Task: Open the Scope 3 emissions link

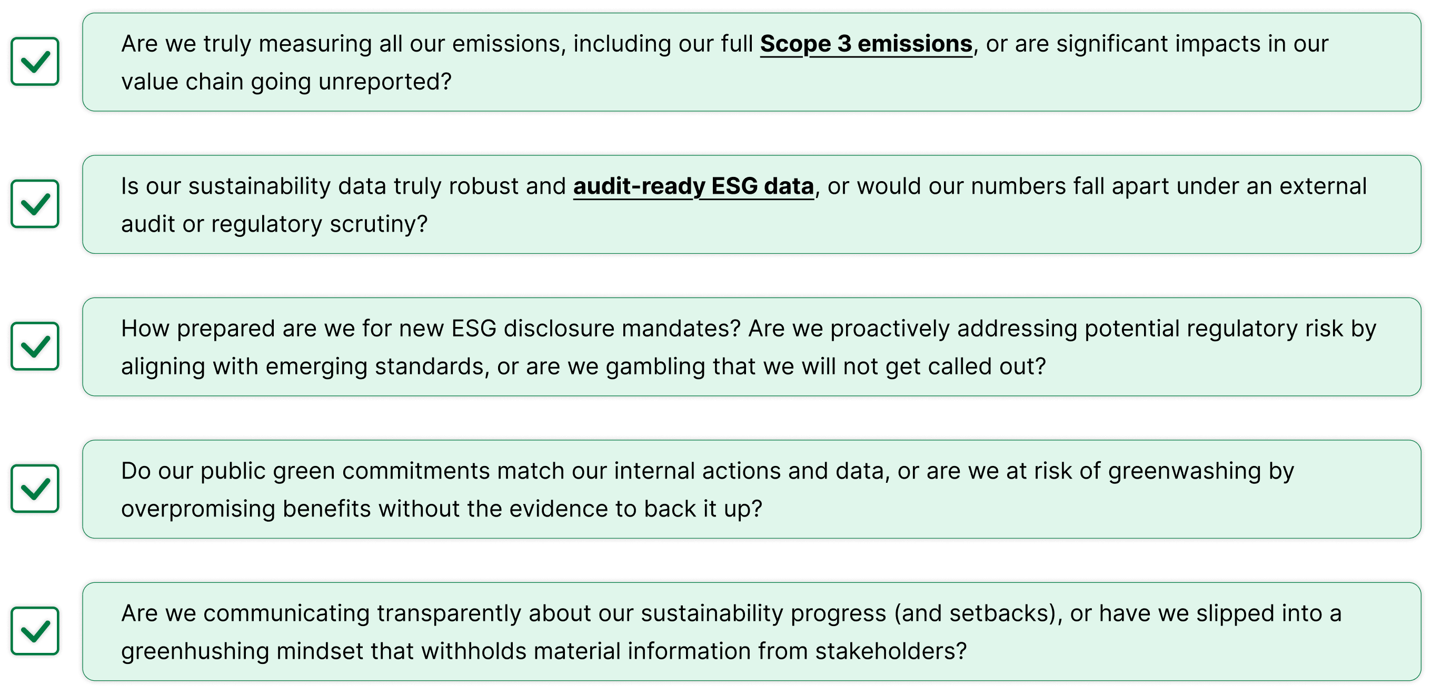Action: click(x=866, y=44)
